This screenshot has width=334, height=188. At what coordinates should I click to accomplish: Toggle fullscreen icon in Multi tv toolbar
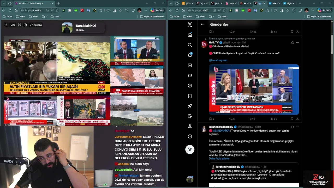(20, 25)
